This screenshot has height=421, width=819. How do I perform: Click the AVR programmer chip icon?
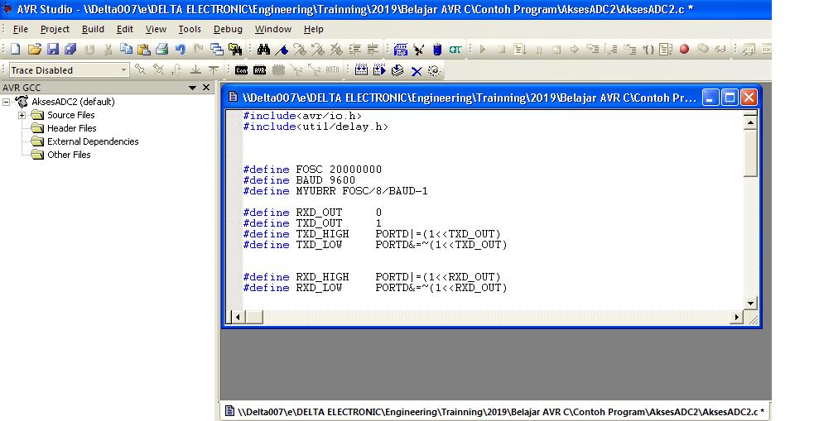tap(259, 70)
